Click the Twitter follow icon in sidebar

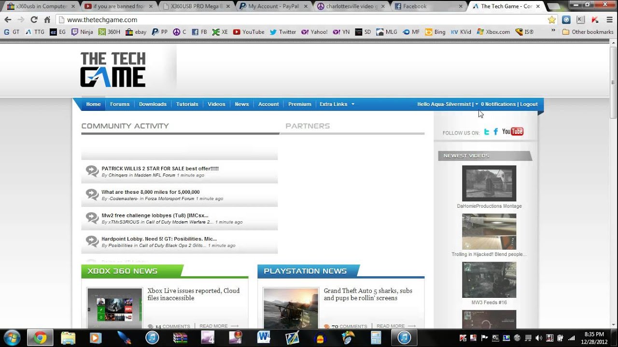click(x=487, y=132)
